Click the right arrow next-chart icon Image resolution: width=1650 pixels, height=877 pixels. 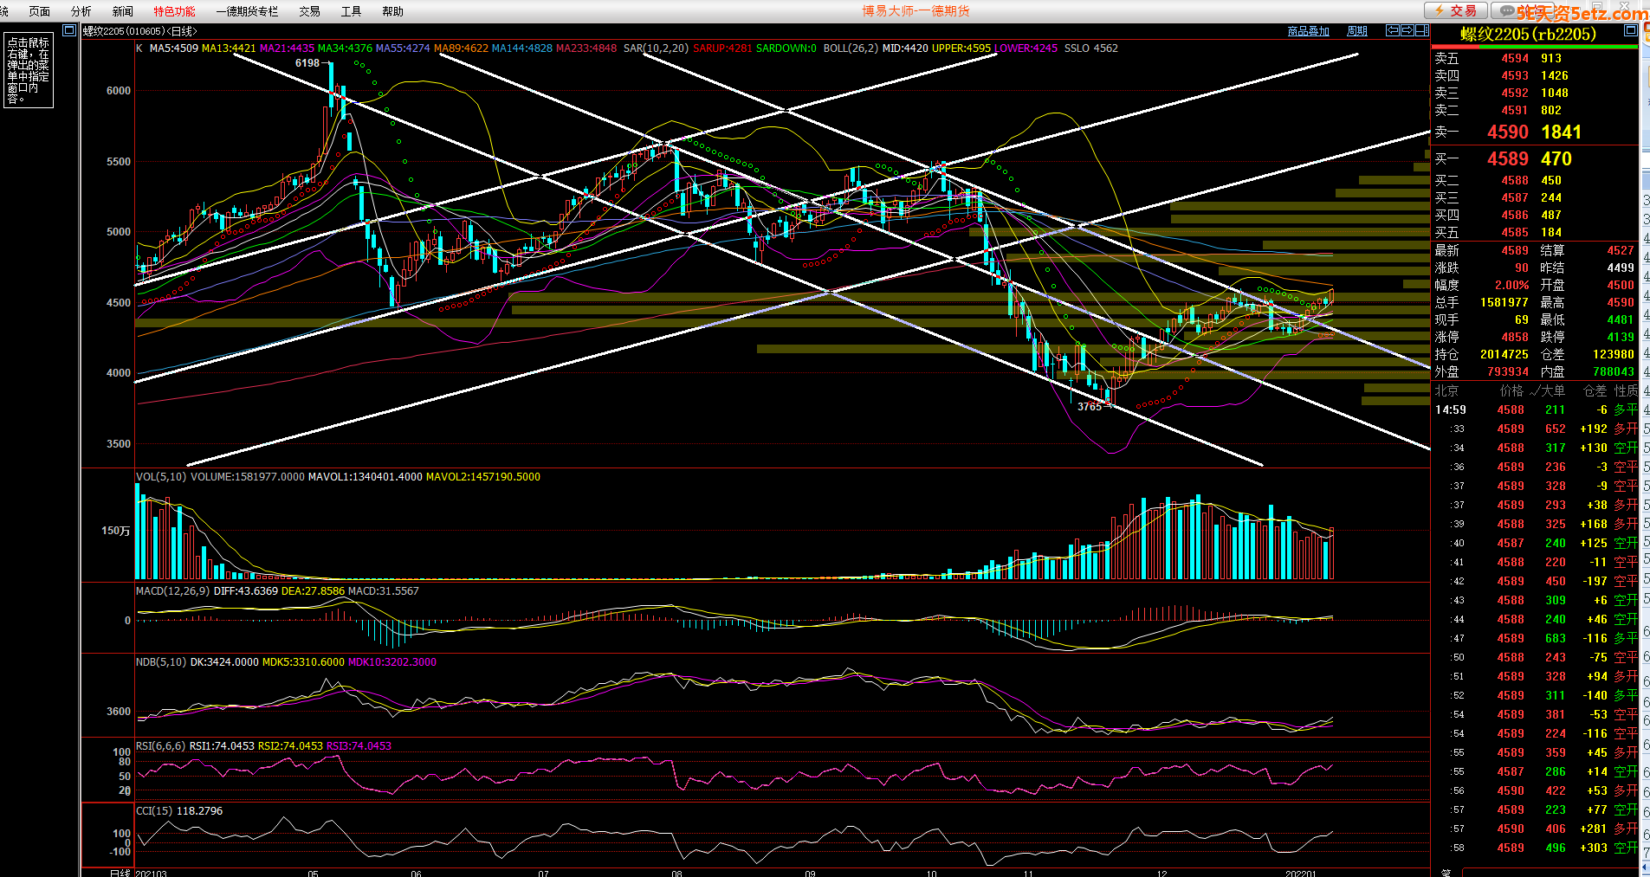1407,30
